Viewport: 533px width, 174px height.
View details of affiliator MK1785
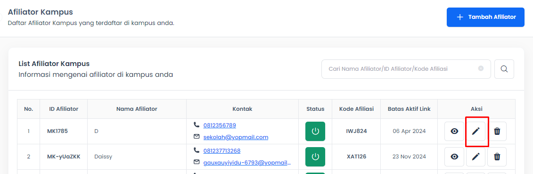[454, 131]
